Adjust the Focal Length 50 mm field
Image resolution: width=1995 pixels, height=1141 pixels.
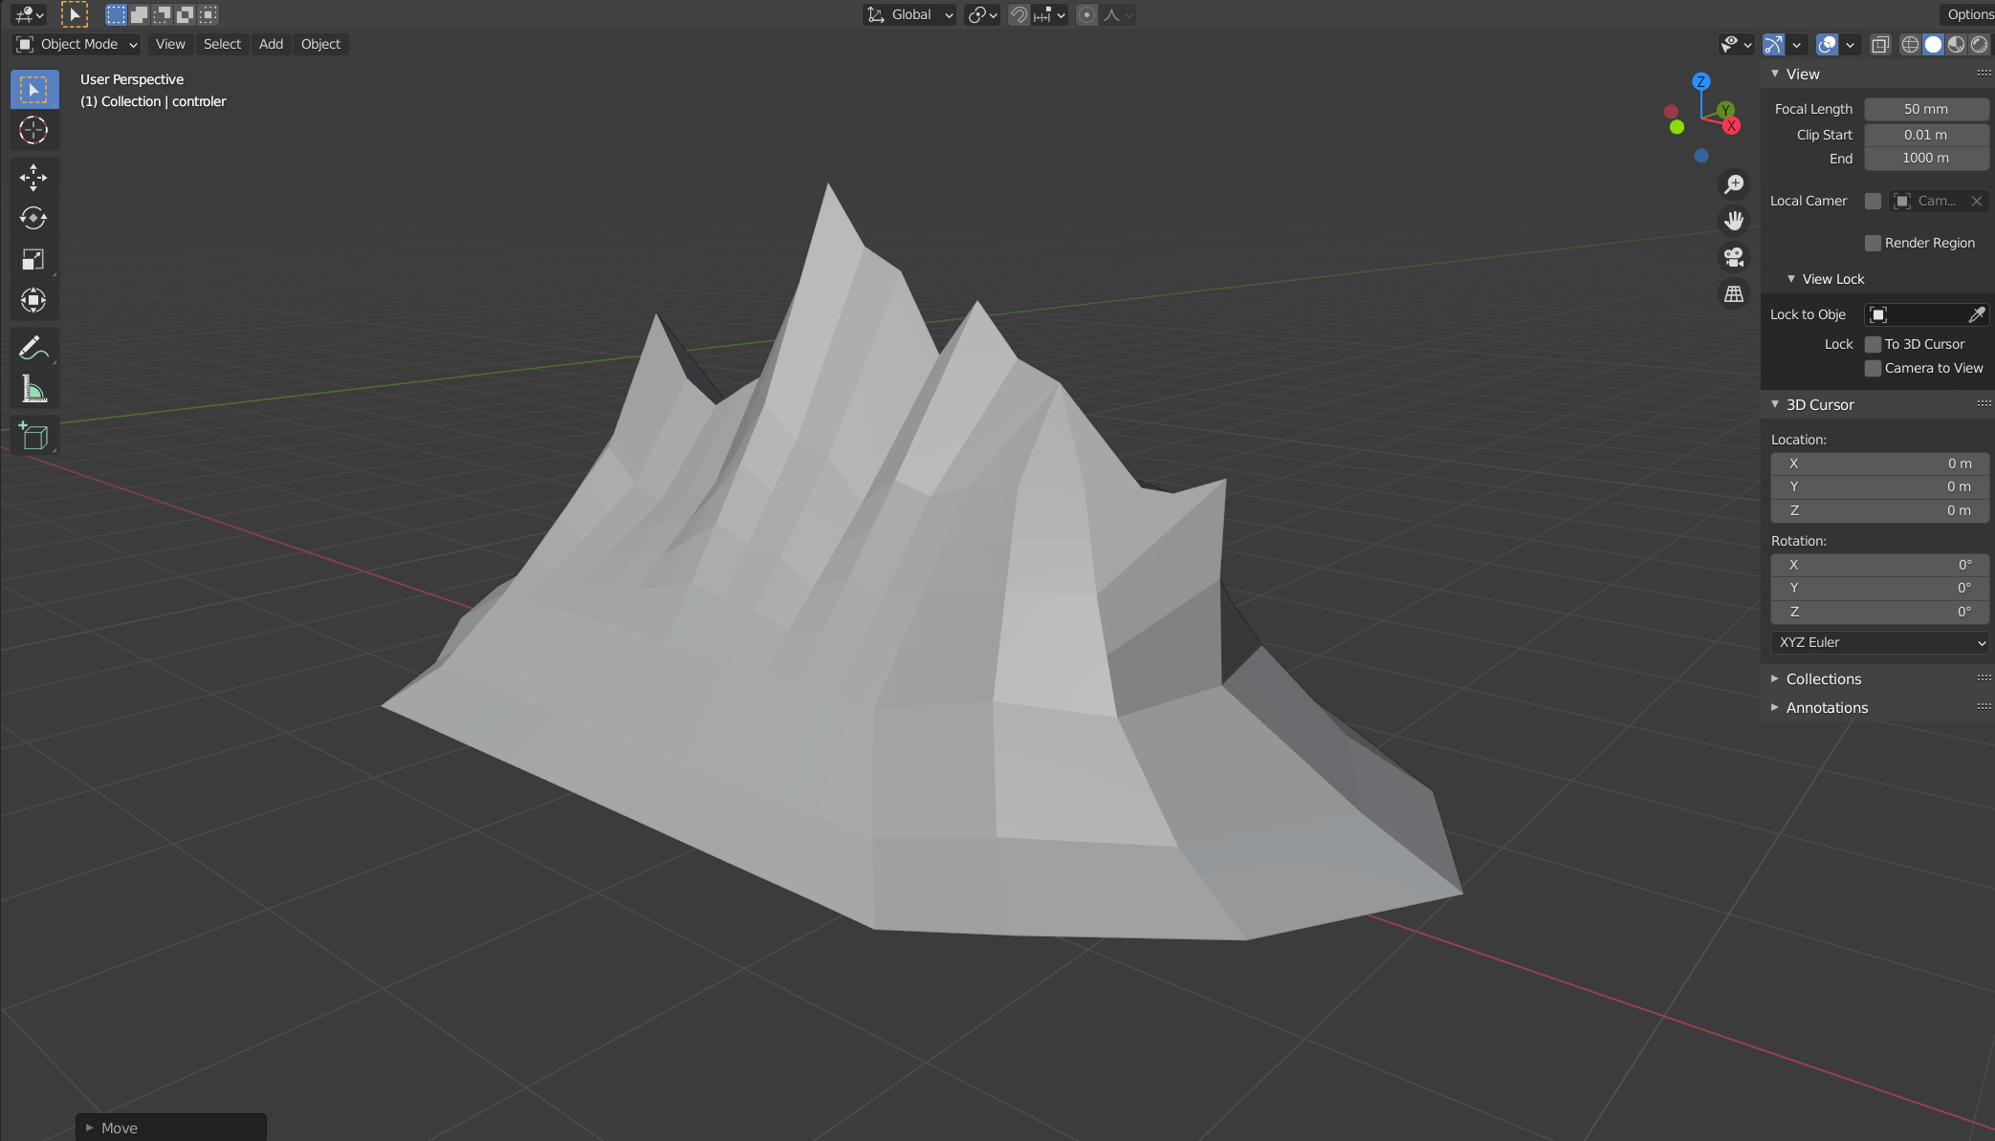point(1925,109)
